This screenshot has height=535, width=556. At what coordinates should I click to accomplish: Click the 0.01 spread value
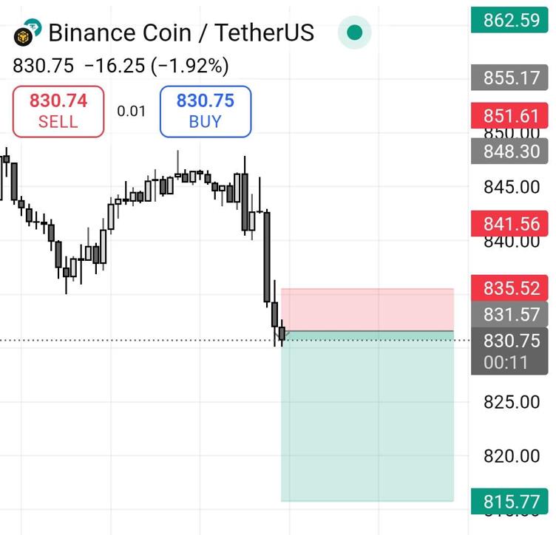pos(132,112)
